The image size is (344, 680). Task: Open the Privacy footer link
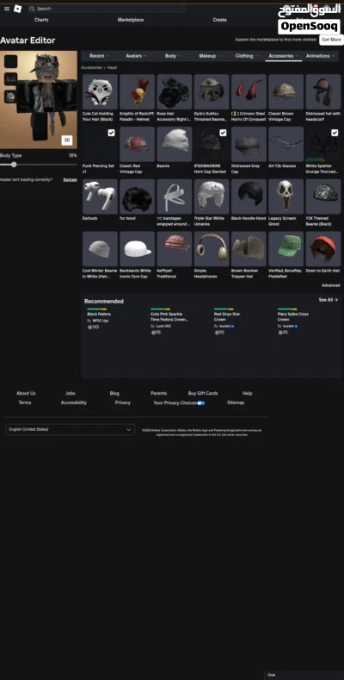[x=123, y=402]
